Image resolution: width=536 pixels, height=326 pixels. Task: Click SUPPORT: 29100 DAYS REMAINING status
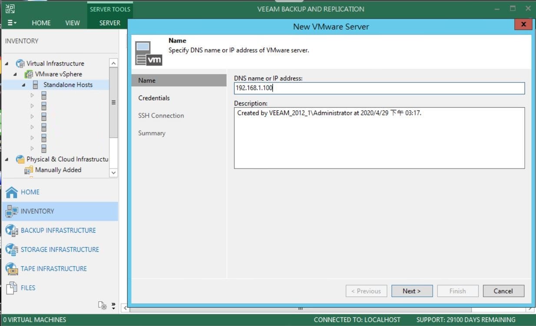(x=466, y=319)
